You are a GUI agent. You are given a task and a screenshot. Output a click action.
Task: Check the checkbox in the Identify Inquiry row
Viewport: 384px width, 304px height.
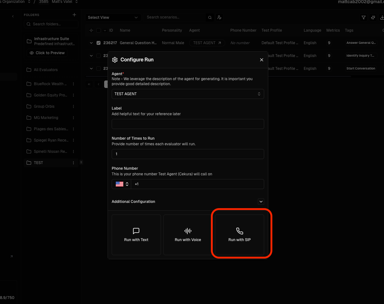(x=99, y=56)
